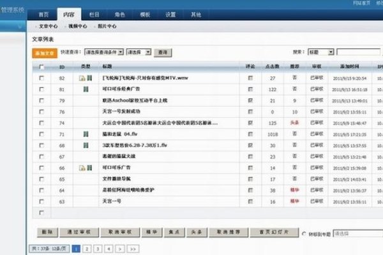This screenshot has width=383, height=255.
Task: Select the 转移到专题 radio button
Action: point(304,233)
